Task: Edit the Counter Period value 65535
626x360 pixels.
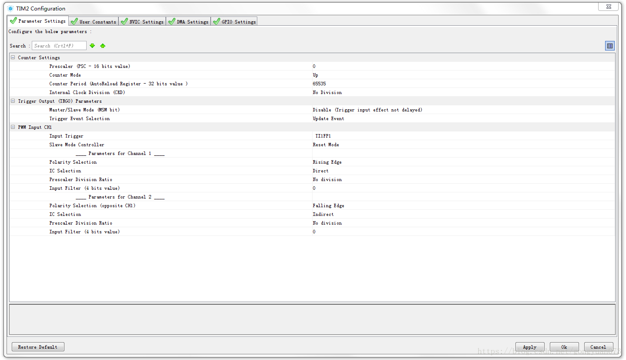Action: tap(320, 84)
